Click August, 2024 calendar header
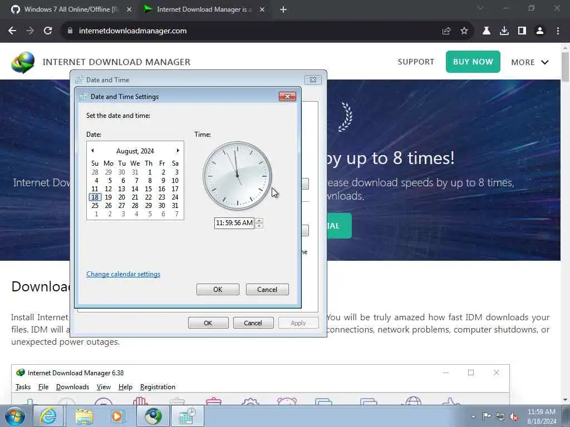Screen dimensions: 570x427 pyautogui.click(x=135, y=151)
